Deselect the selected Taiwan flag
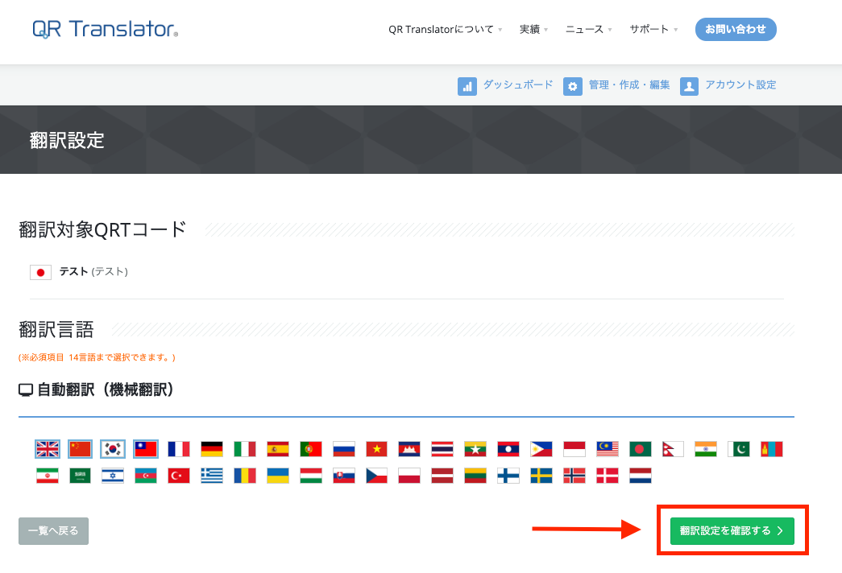The height and width of the screenshot is (573, 842). 146,449
